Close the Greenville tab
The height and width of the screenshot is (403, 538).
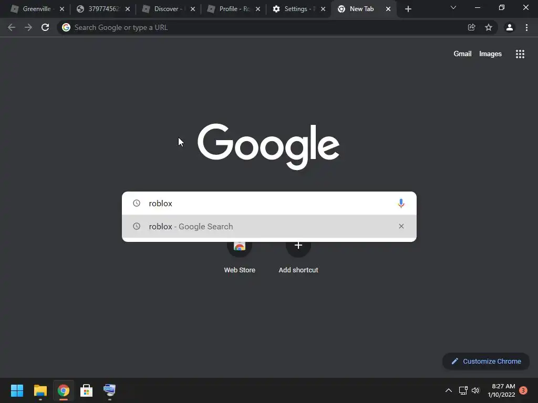tap(62, 9)
